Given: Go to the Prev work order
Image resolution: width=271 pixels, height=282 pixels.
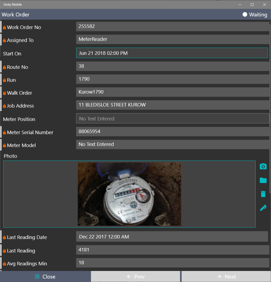Looking at the screenshot, I should pyautogui.click(x=136, y=276).
